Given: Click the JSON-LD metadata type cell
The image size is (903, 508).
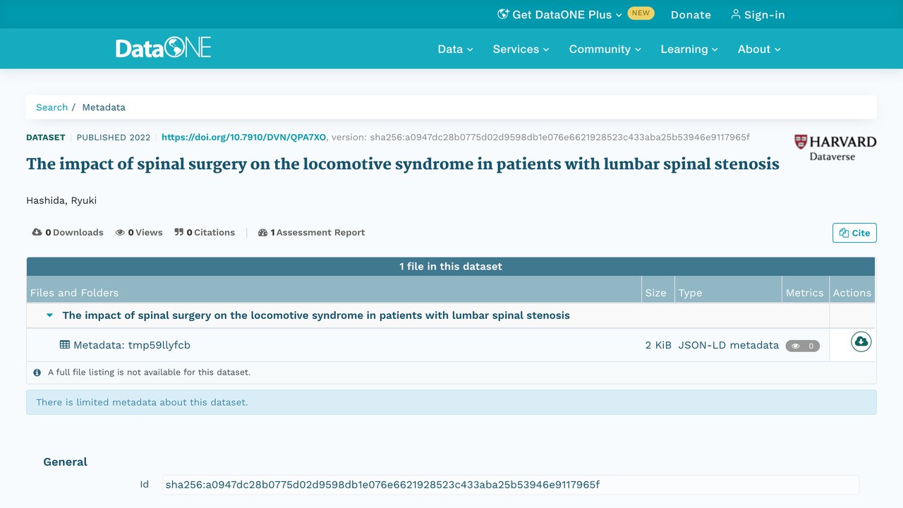Looking at the screenshot, I should pos(729,345).
